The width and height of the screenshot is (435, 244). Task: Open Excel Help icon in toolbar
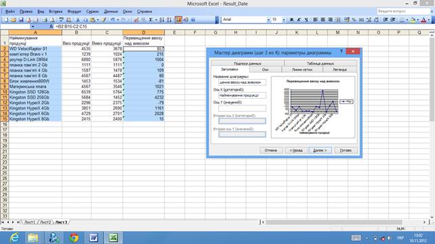[x=193, y=20]
